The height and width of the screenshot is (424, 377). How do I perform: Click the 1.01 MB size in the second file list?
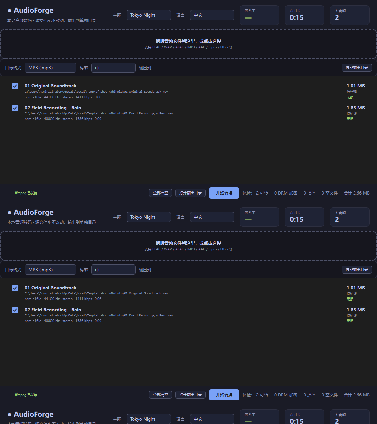coord(356,288)
